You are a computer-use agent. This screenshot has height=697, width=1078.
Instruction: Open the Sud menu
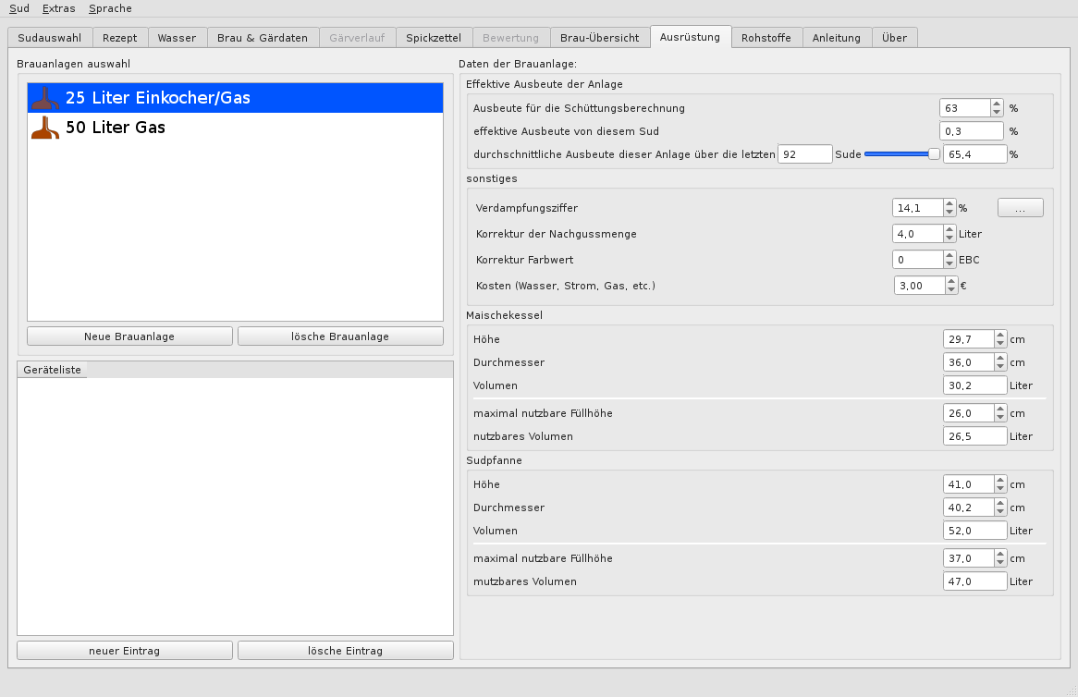coord(19,8)
